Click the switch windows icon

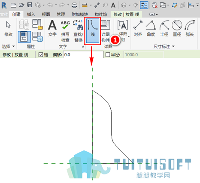[x=163, y=5]
